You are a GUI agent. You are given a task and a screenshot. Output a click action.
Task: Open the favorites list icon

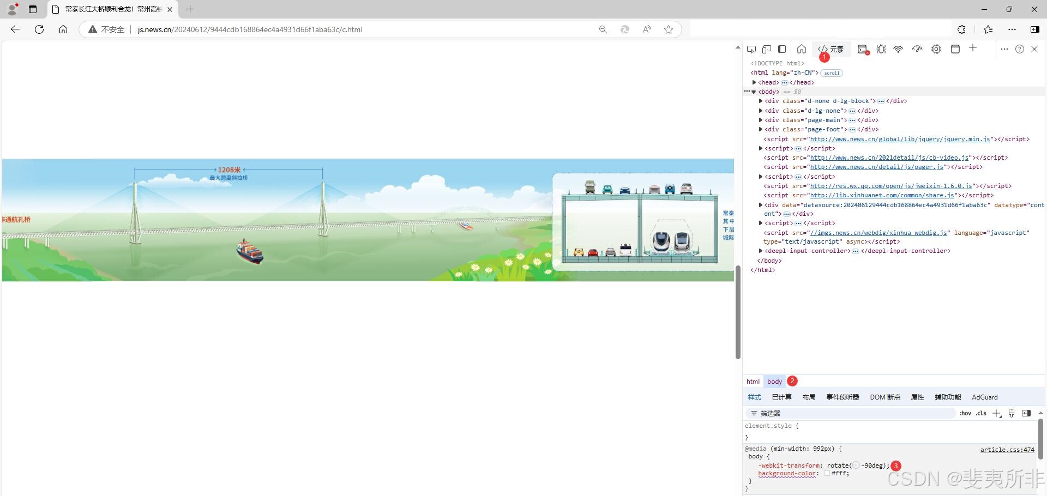[988, 29]
